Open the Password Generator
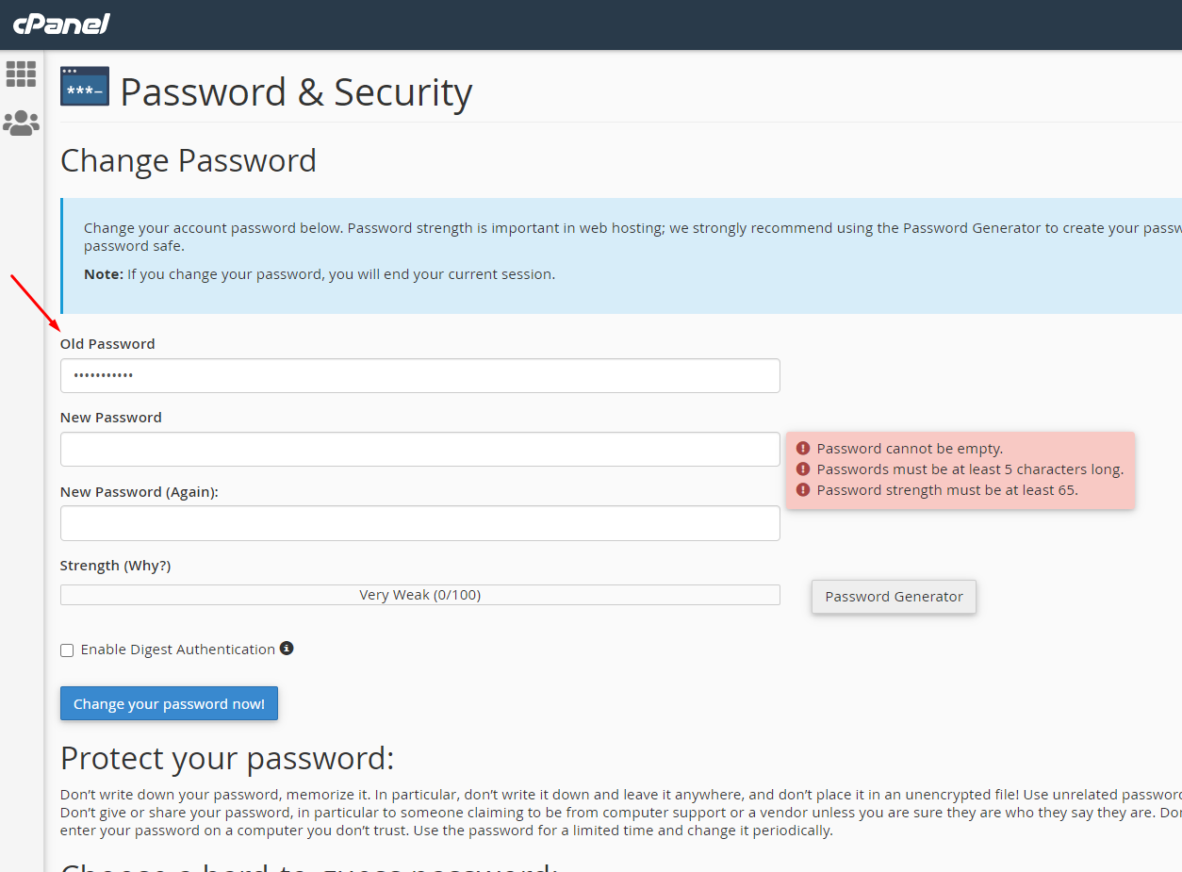1182x872 pixels. coord(893,597)
